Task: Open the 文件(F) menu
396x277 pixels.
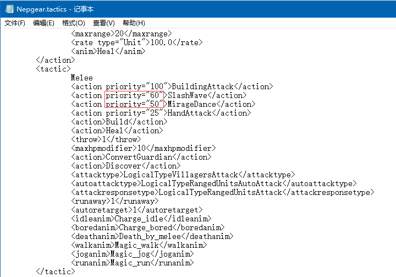Action: click(15, 23)
